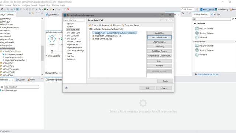Click the Add Library... button
This screenshot has height=133, width=236.
coord(160,47)
